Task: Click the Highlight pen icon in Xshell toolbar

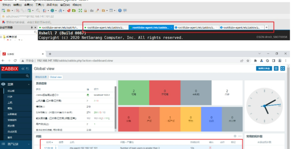Action: (97, 10)
